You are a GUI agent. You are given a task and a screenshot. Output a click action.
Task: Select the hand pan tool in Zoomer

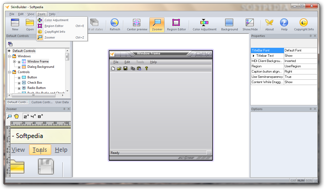pyautogui.click(x=16, y=116)
